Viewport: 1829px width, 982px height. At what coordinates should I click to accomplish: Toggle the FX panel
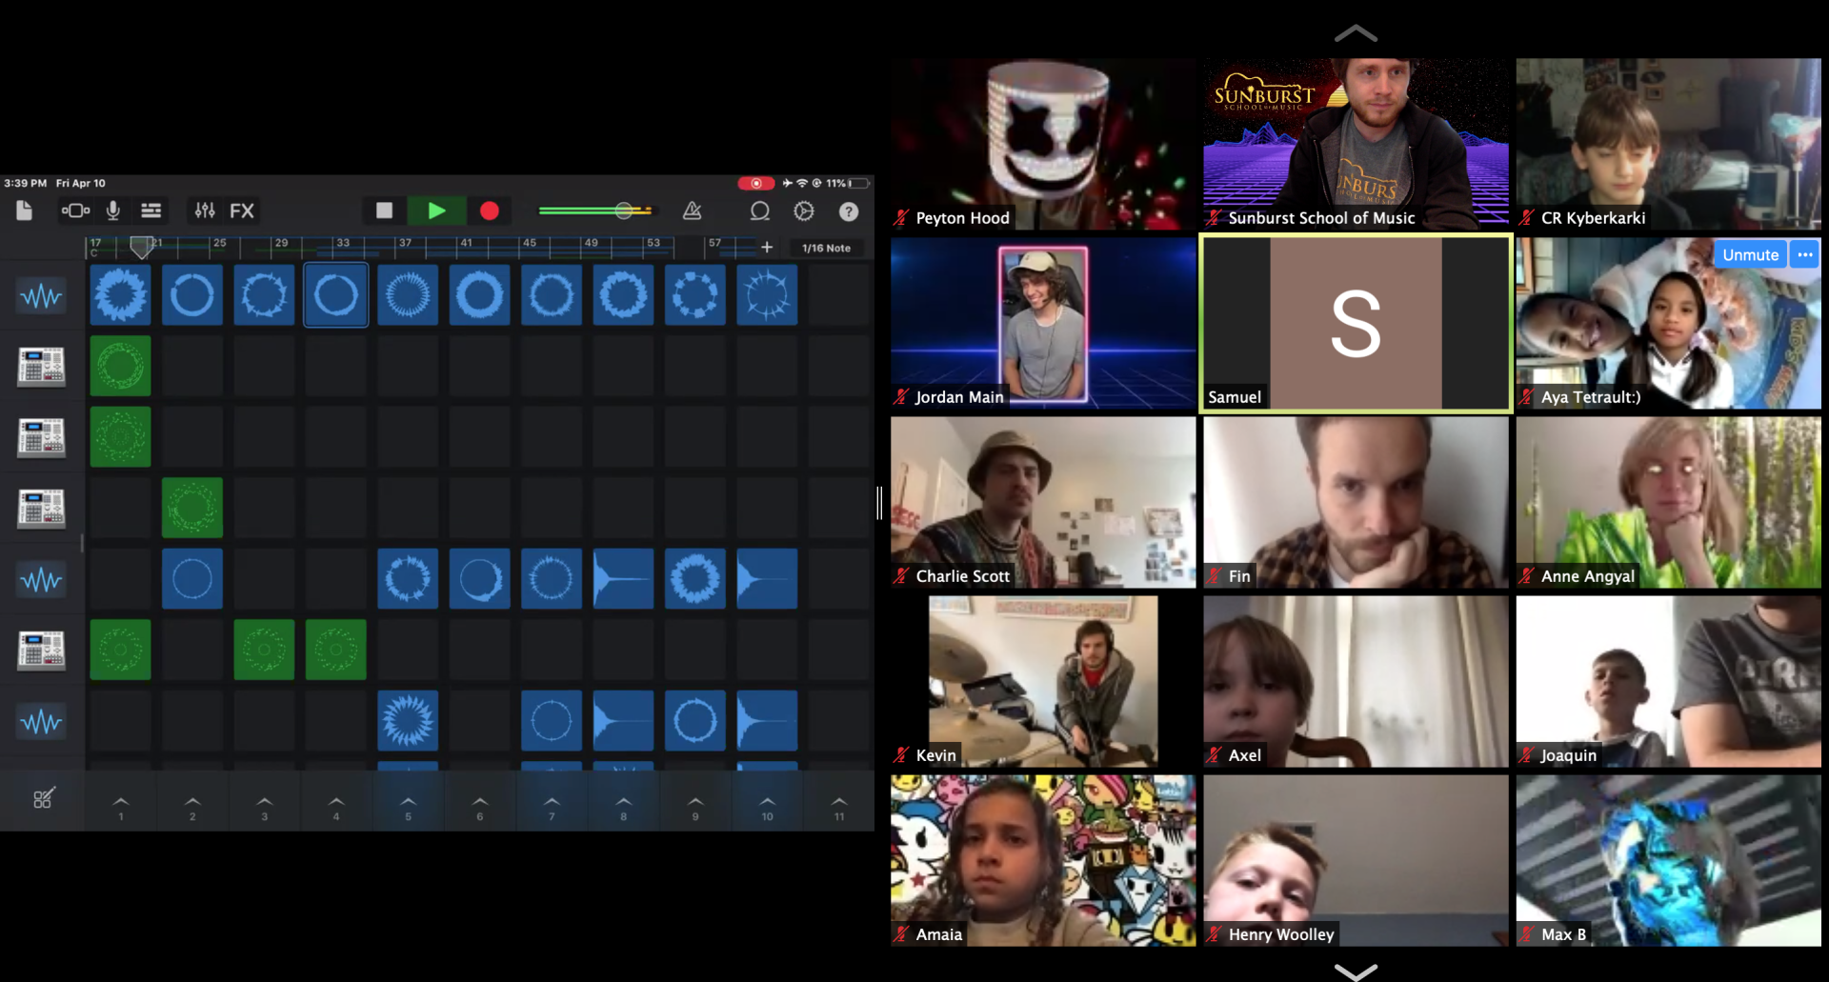coord(242,210)
